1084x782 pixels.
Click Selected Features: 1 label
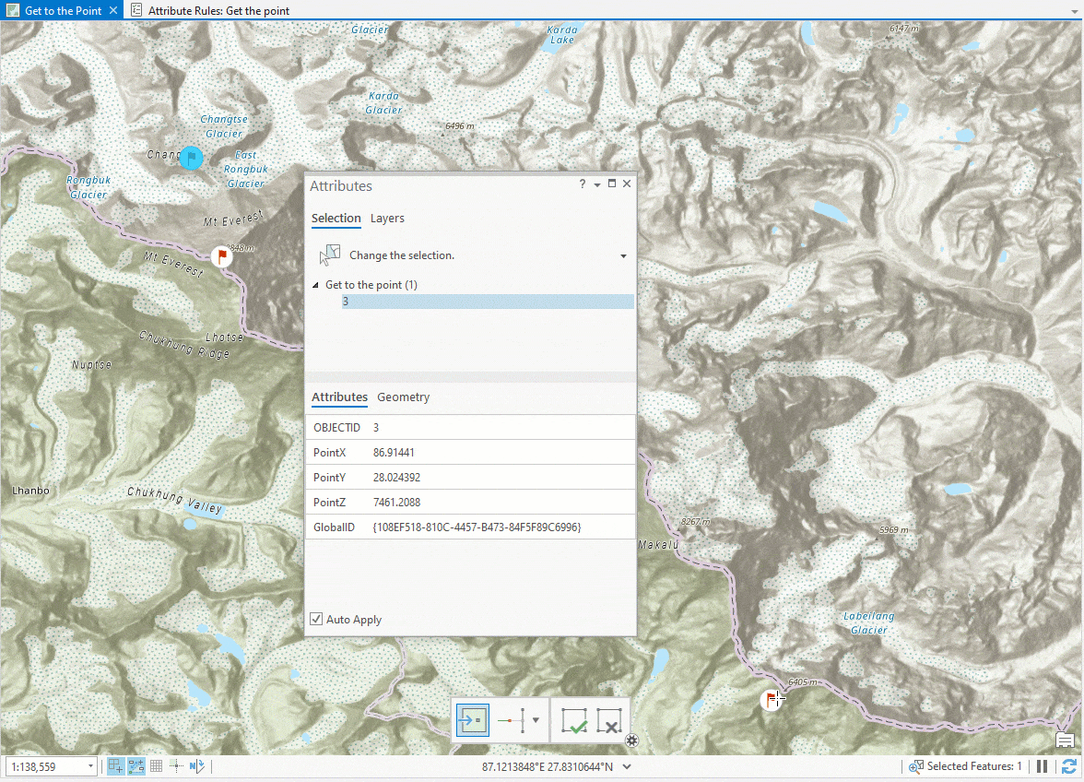(x=974, y=766)
